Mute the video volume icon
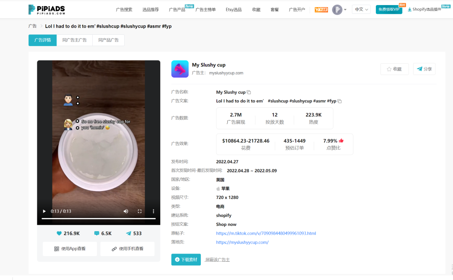This screenshot has width=453, height=280. [126, 211]
